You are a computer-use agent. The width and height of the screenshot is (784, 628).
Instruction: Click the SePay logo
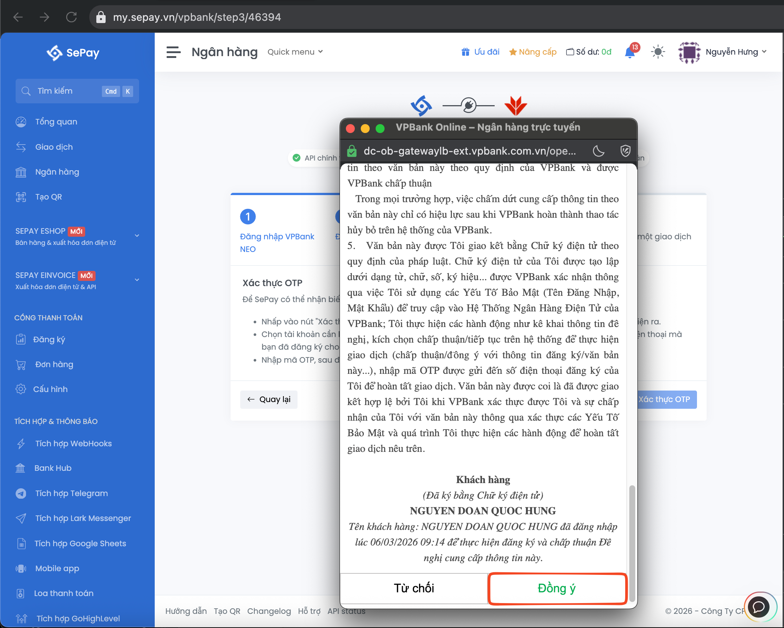73,53
